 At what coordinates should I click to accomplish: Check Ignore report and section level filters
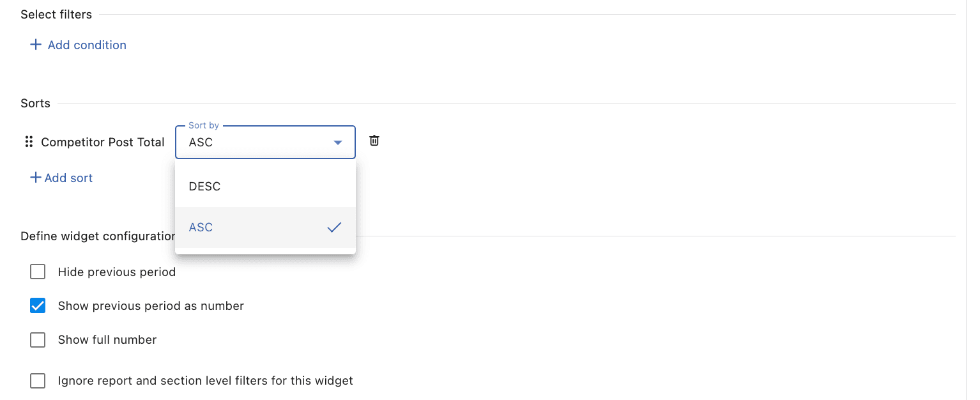[38, 381]
